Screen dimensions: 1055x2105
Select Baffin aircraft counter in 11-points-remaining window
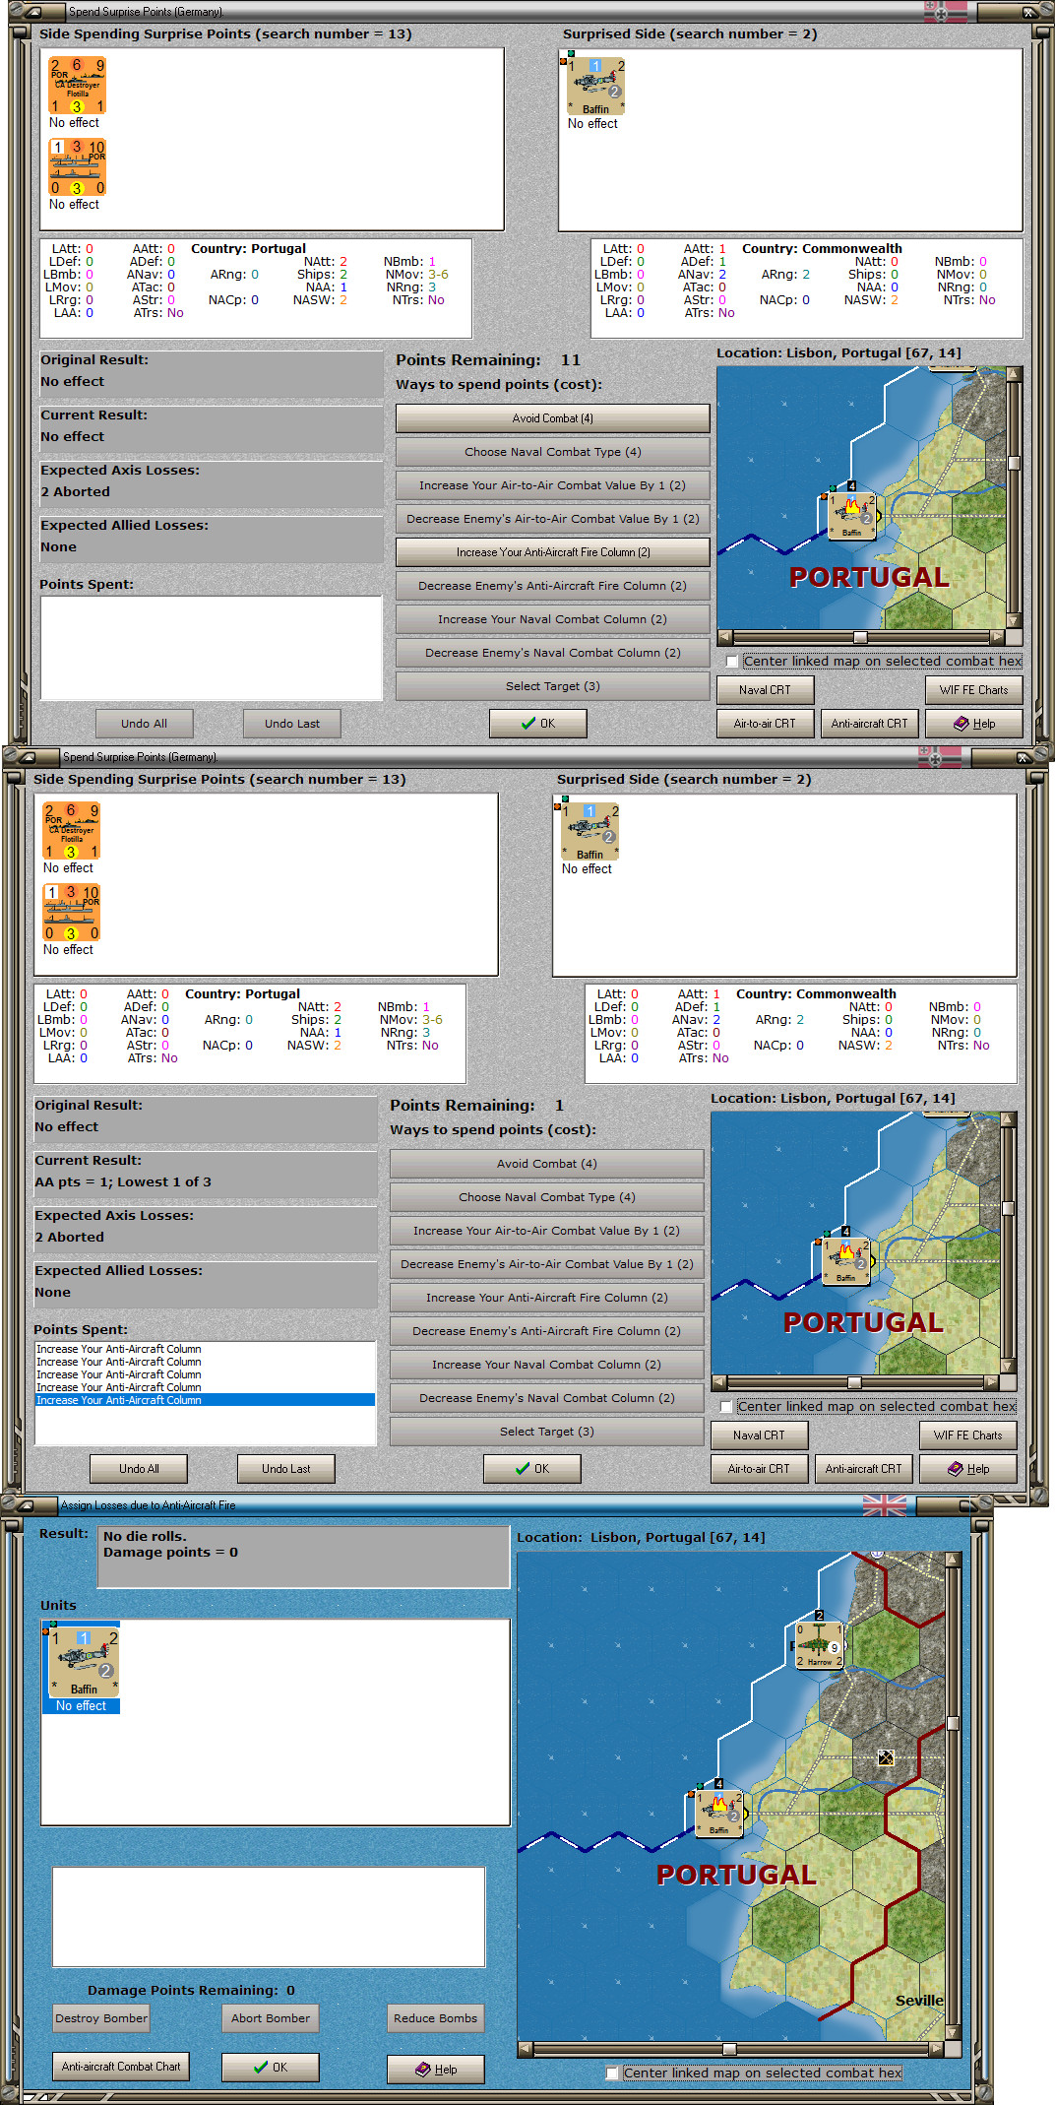coord(596,86)
